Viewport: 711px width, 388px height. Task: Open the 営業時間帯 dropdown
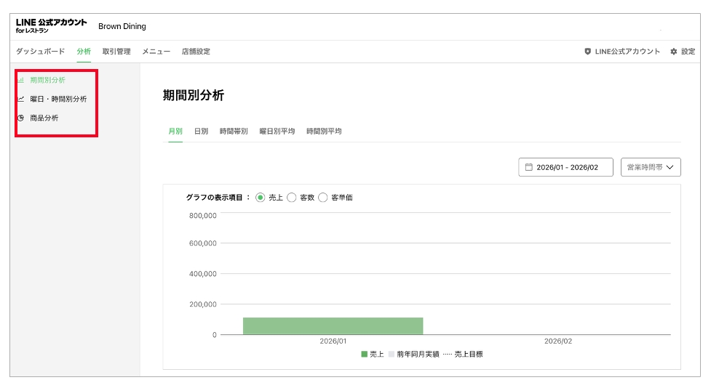click(x=651, y=167)
